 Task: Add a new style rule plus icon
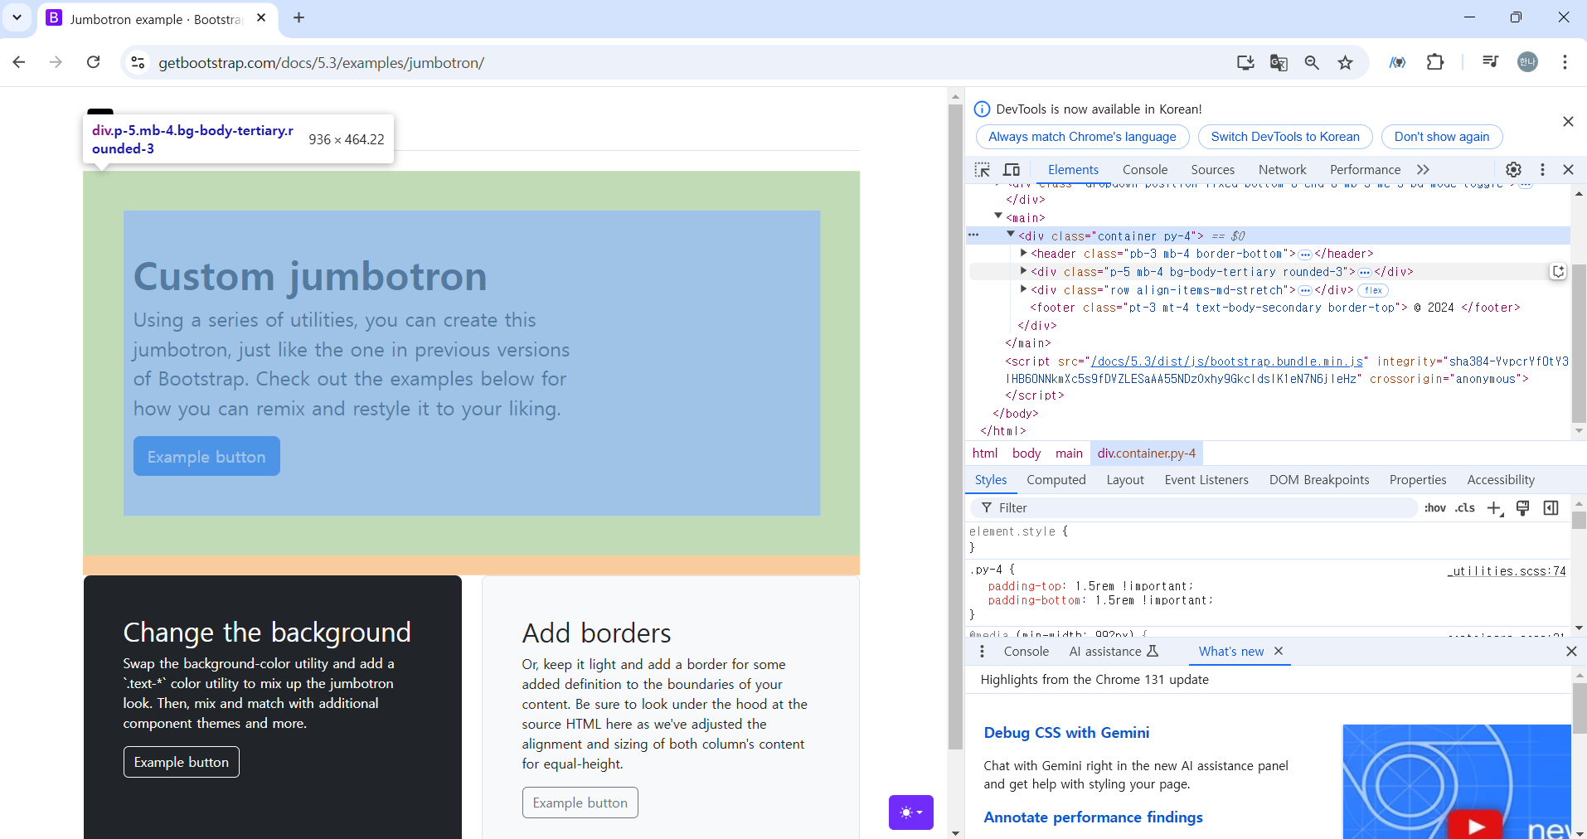click(x=1495, y=508)
